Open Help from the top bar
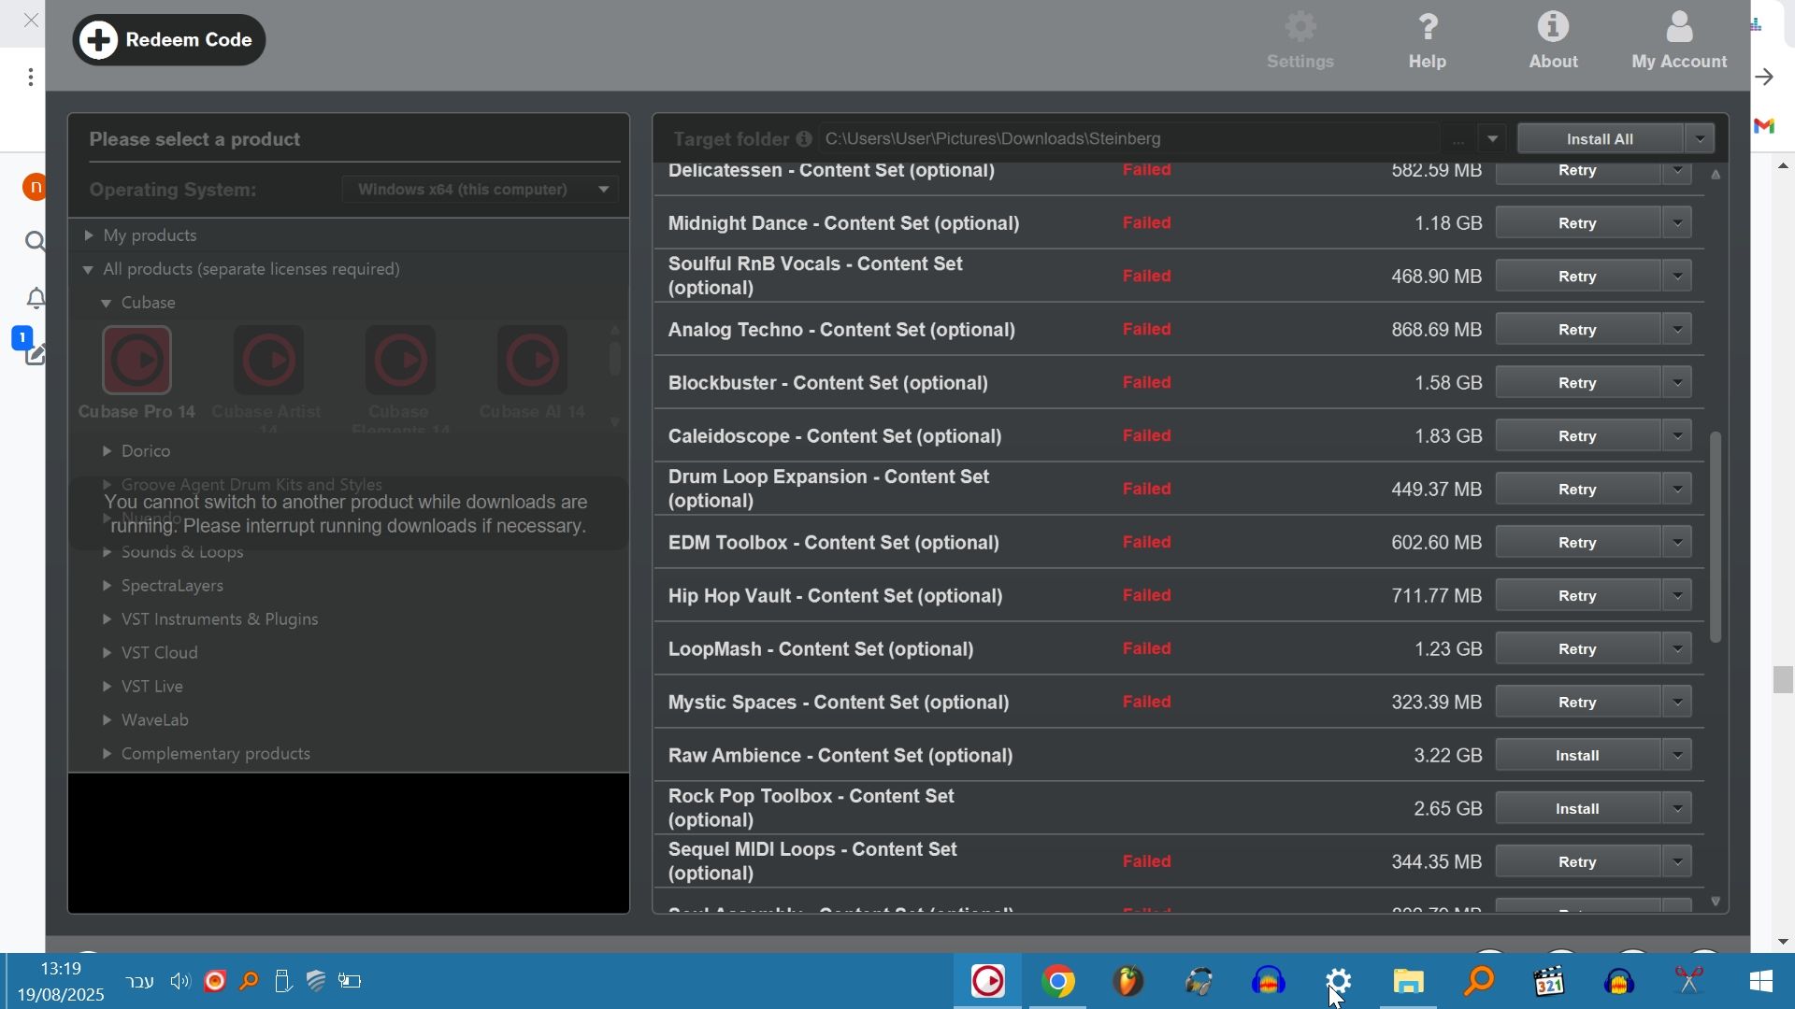Viewport: 1795px width, 1009px height. [x=1427, y=40]
